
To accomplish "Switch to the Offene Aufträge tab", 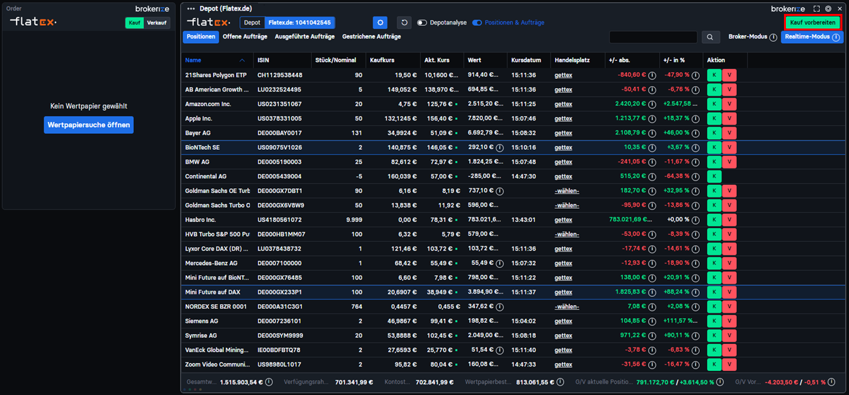I will click(245, 37).
